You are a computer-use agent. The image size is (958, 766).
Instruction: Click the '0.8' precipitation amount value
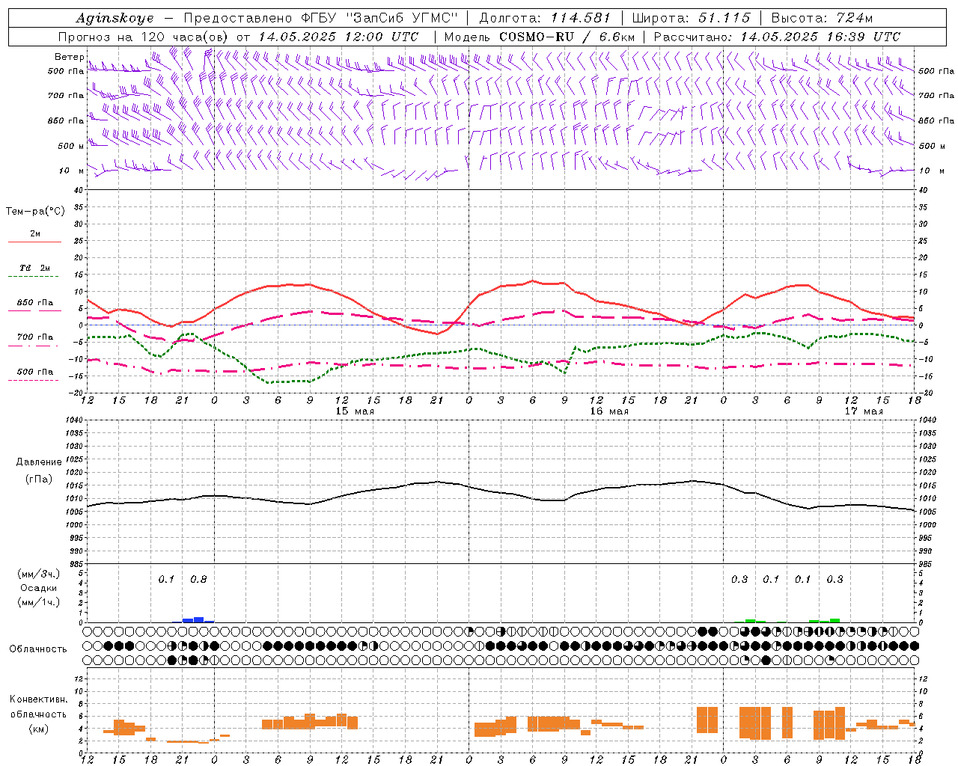[x=198, y=580]
